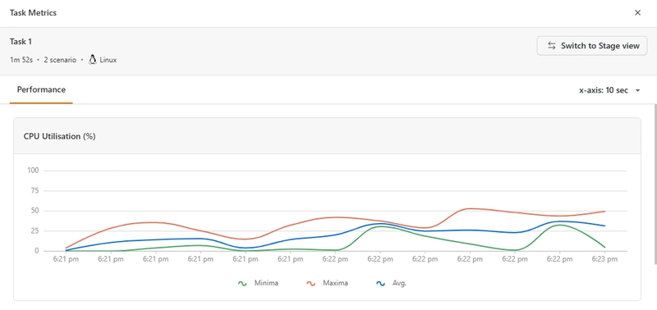The width and height of the screenshot is (657, 310).
Task: Click the blue Avg. legend wave icon
Action: tap(380, 283)
